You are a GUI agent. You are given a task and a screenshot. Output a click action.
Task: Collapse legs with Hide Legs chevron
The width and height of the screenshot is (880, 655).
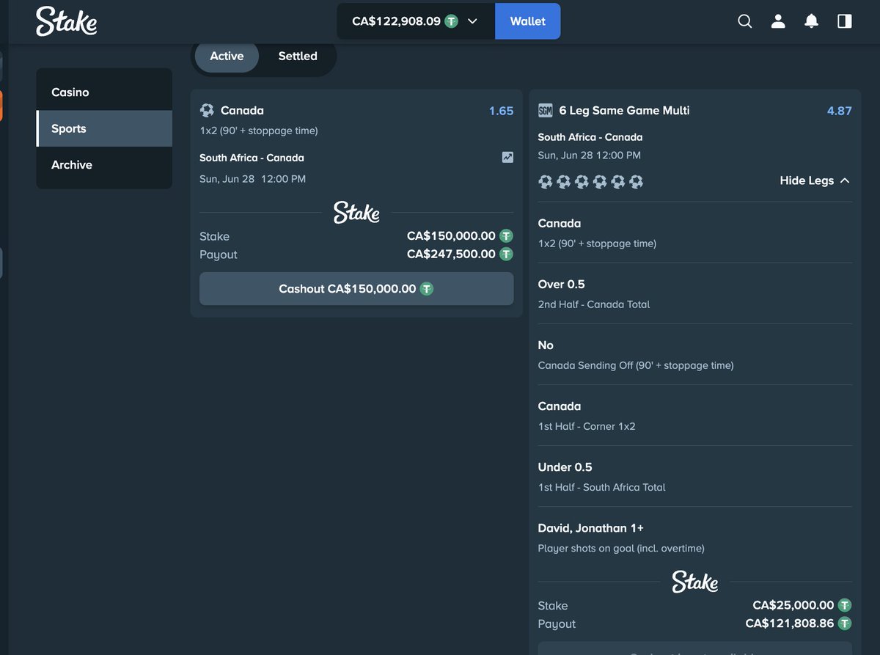(845, 180)
